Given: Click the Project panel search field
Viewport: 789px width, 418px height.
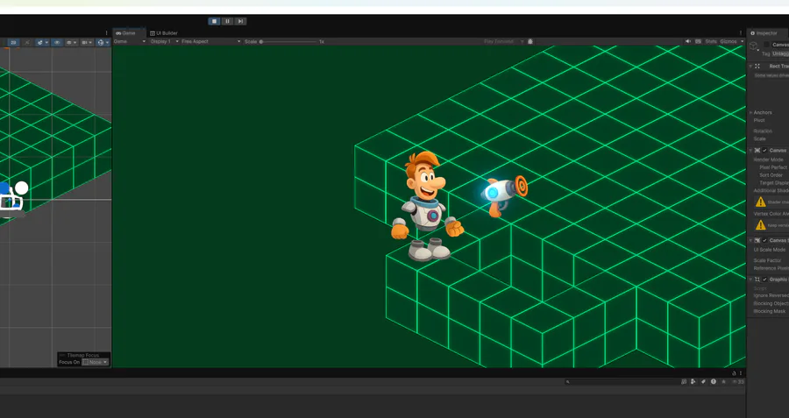Looking at the screenshot, I should point(621,382).
